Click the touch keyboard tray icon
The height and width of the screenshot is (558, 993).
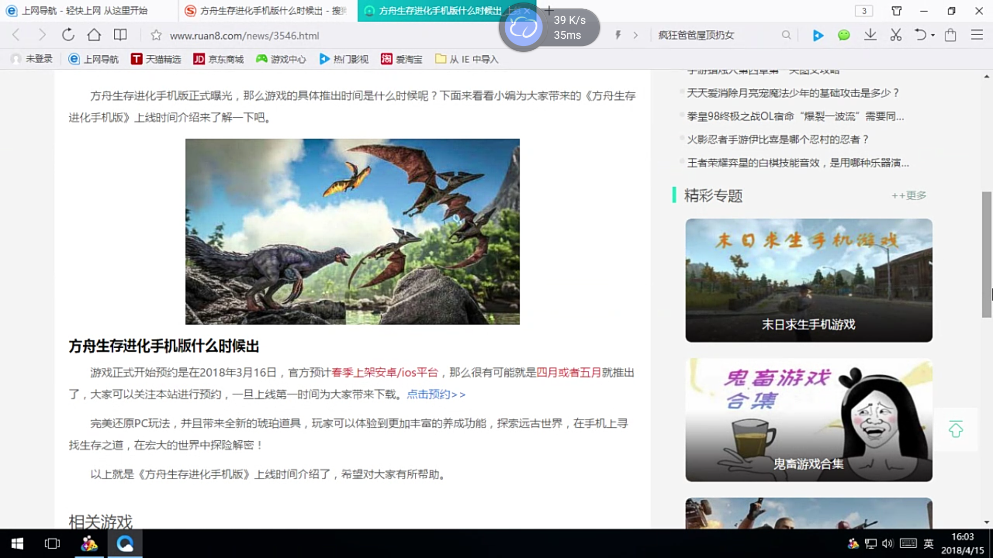[908, 544]
